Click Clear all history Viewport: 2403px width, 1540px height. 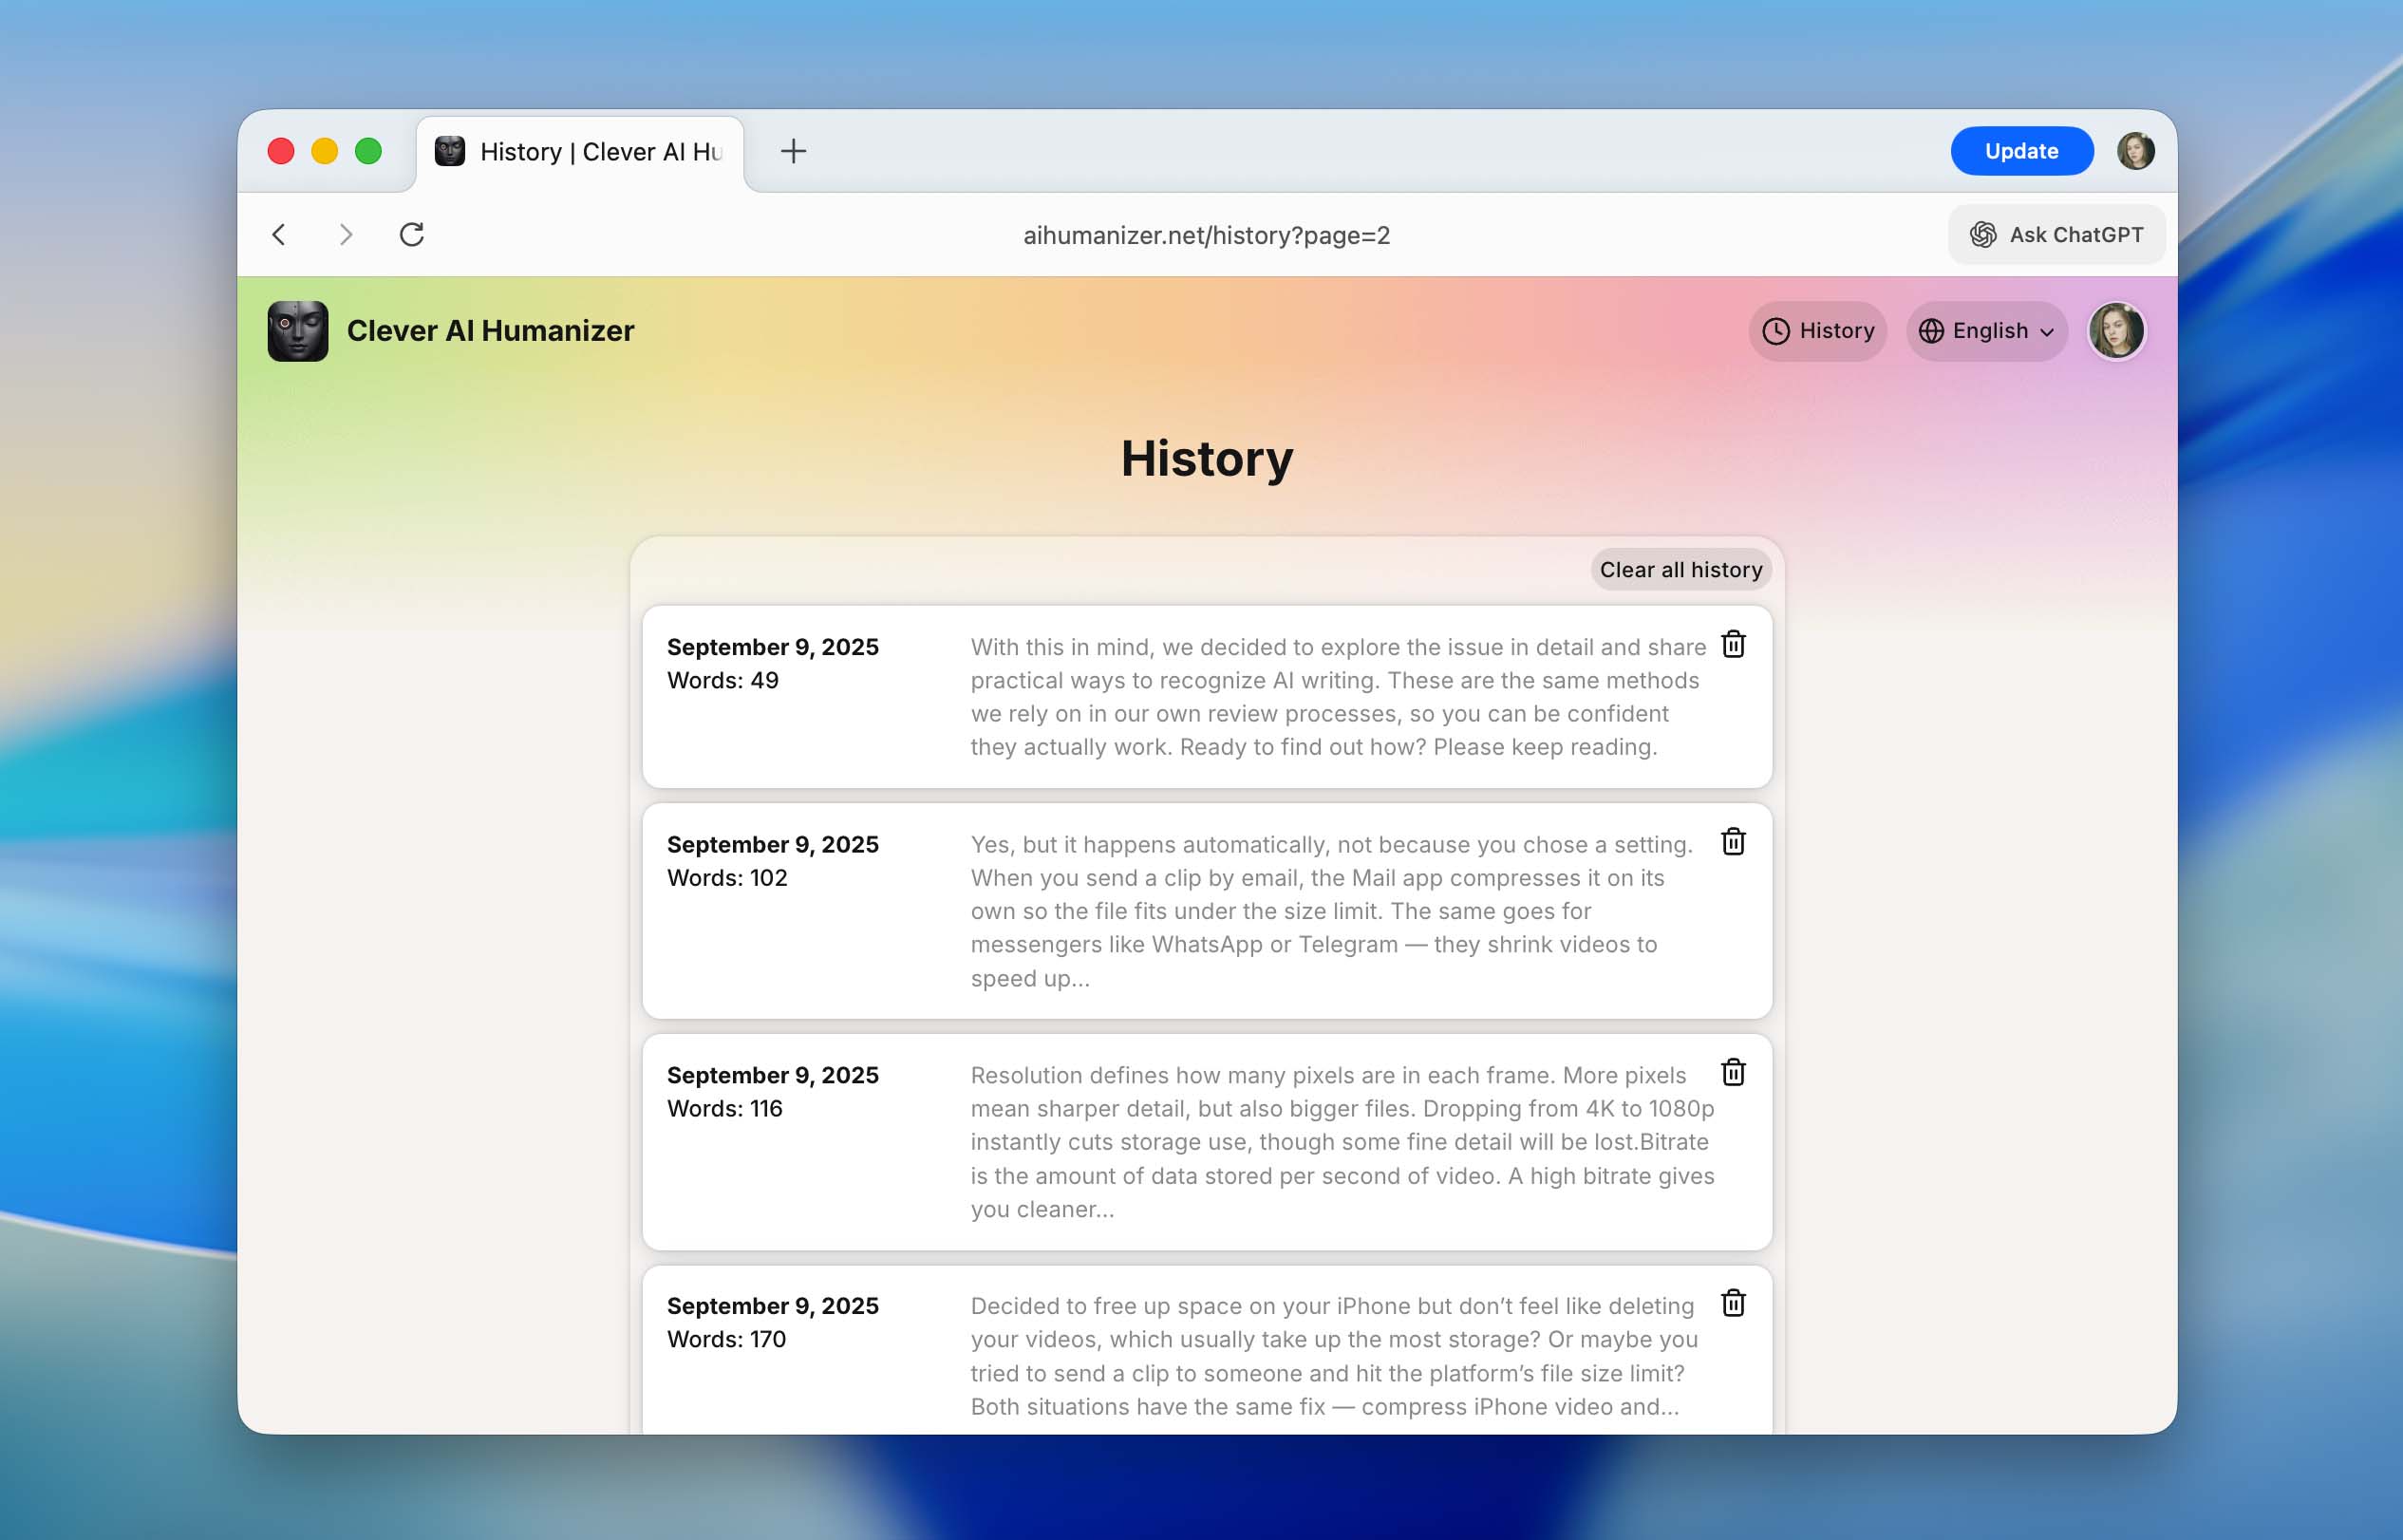click(x=1680, y=569)
